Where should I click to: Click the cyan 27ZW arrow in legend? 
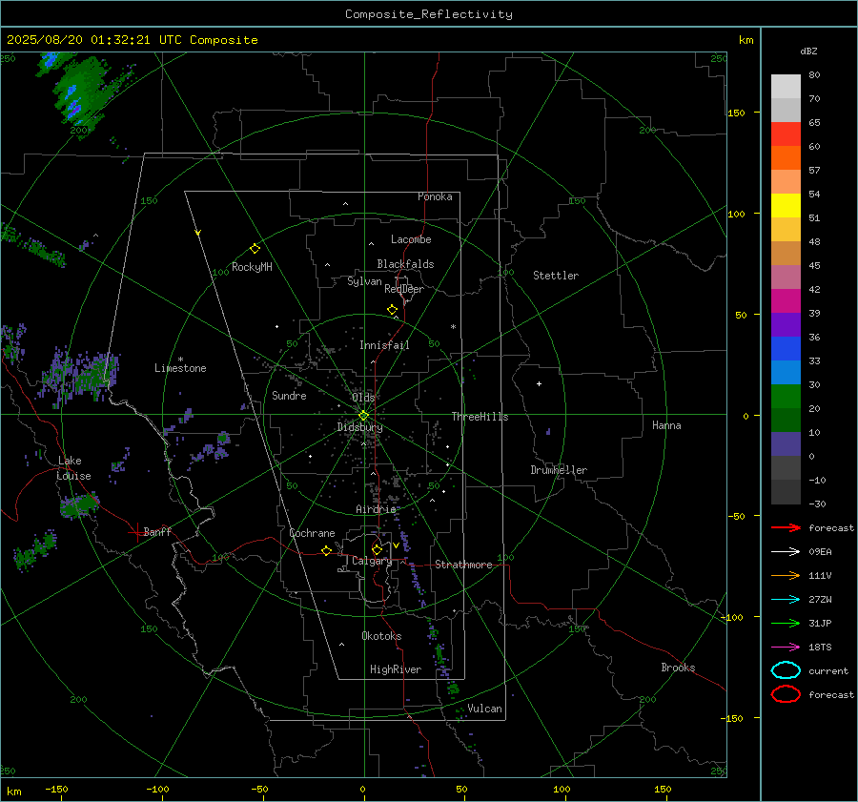coord(786,600)
